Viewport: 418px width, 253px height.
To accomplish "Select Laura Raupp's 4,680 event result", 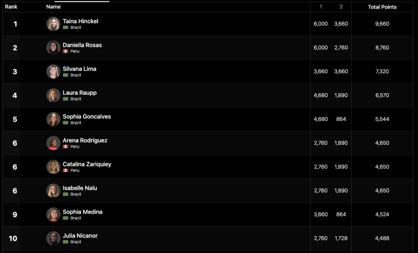I will [x=321, y=95].
